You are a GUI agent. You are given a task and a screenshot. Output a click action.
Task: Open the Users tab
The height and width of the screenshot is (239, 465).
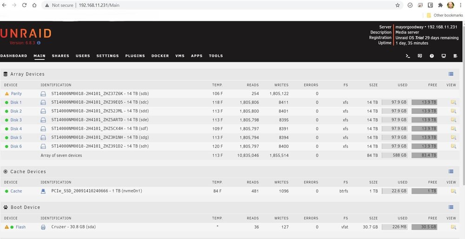coord(83,56)
